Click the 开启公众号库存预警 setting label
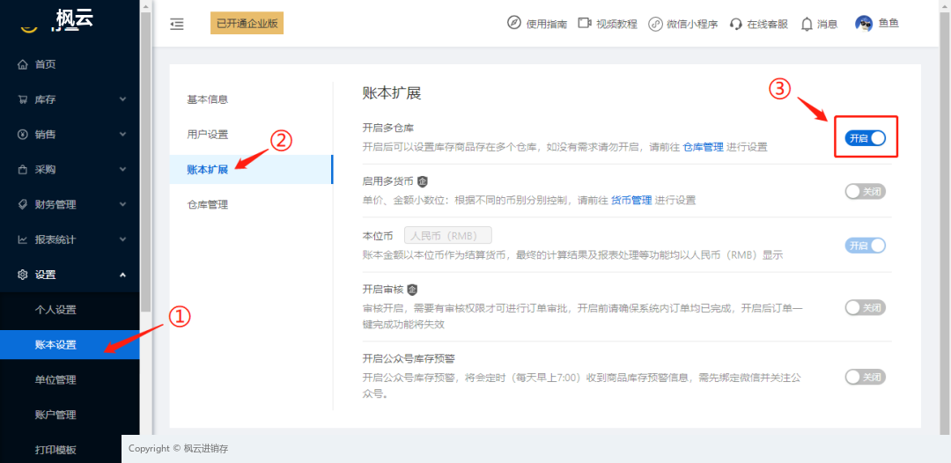 tap(409, 357)
